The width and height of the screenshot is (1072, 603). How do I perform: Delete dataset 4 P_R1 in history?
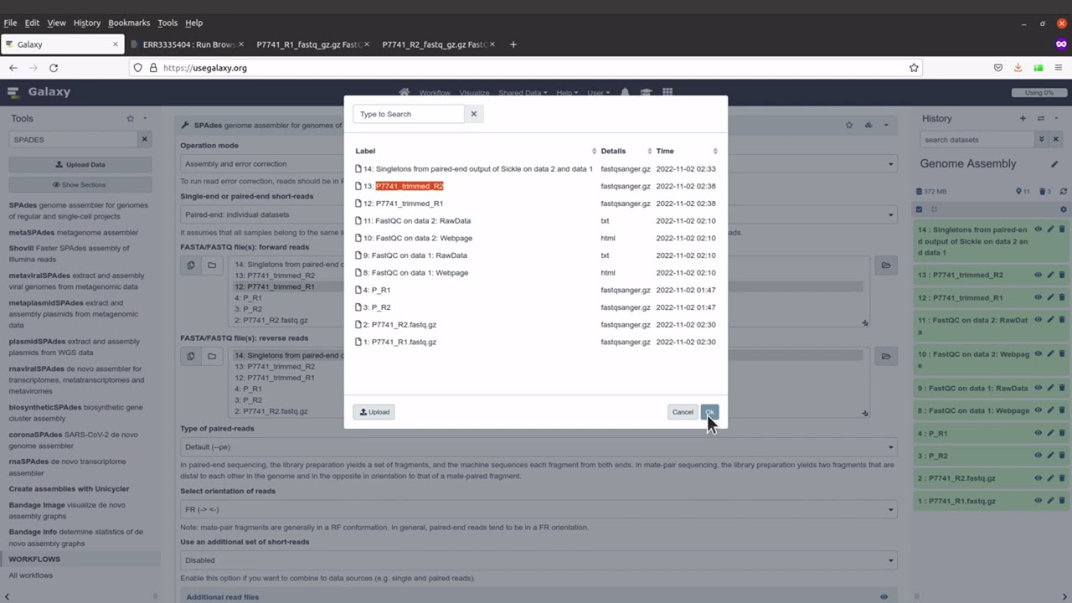tap(1062, 433)
